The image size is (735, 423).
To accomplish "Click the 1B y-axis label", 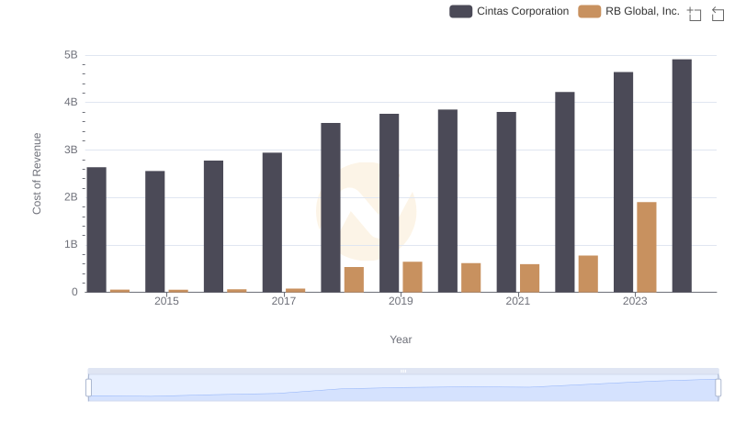I will coord(71,244).
